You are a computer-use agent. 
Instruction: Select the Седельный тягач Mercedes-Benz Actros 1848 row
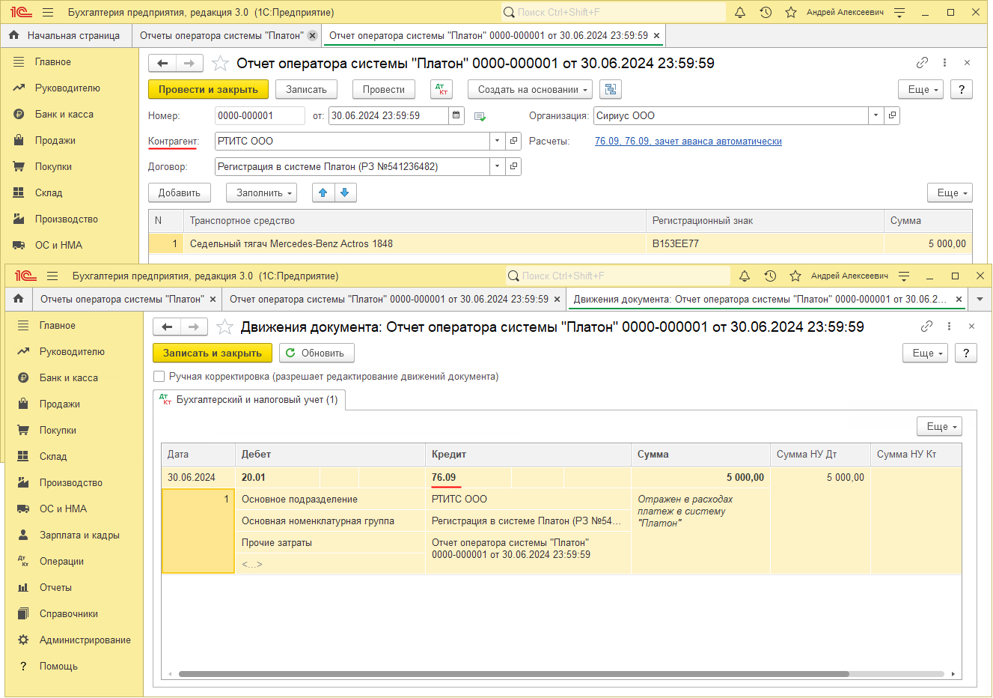(x=560, y=243)
